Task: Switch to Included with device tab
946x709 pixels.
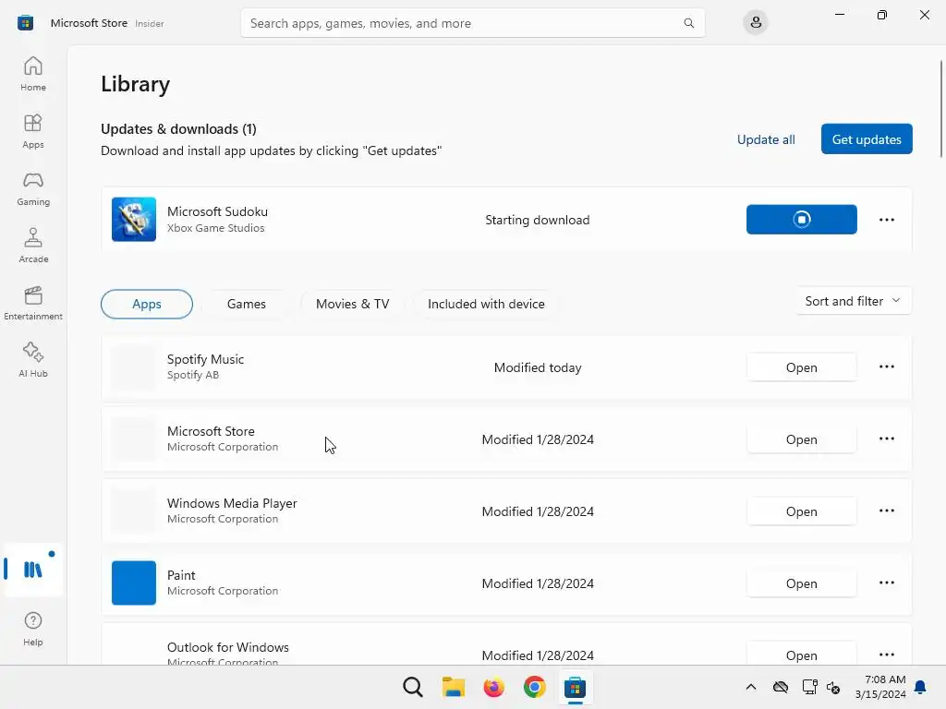Action: [486, 304]
